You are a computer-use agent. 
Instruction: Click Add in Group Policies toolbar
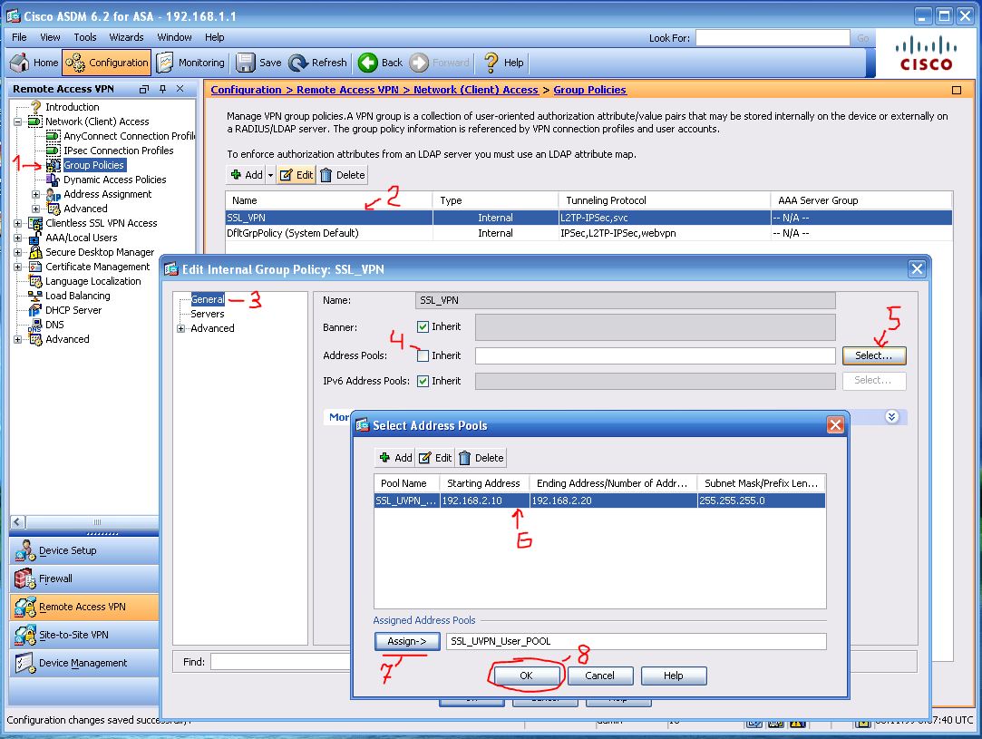pos(246,175)
